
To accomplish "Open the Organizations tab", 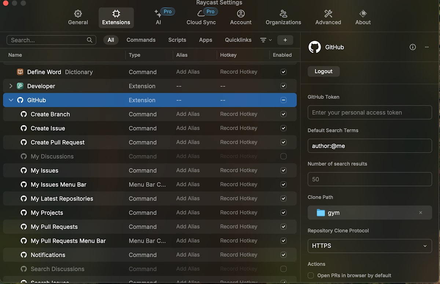I will (x=283, y=18).
